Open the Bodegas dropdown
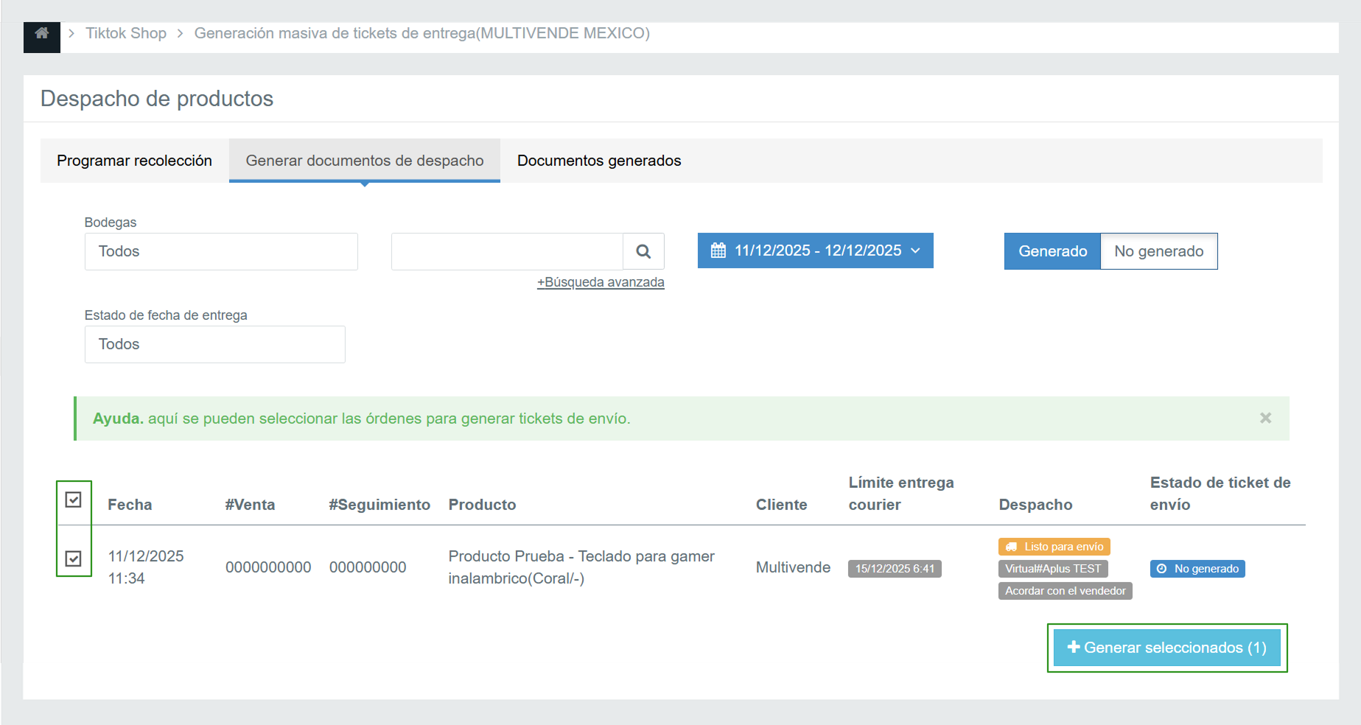This screenshot has width=1361, height=725. pyautogui.click(x=221, y=251)
